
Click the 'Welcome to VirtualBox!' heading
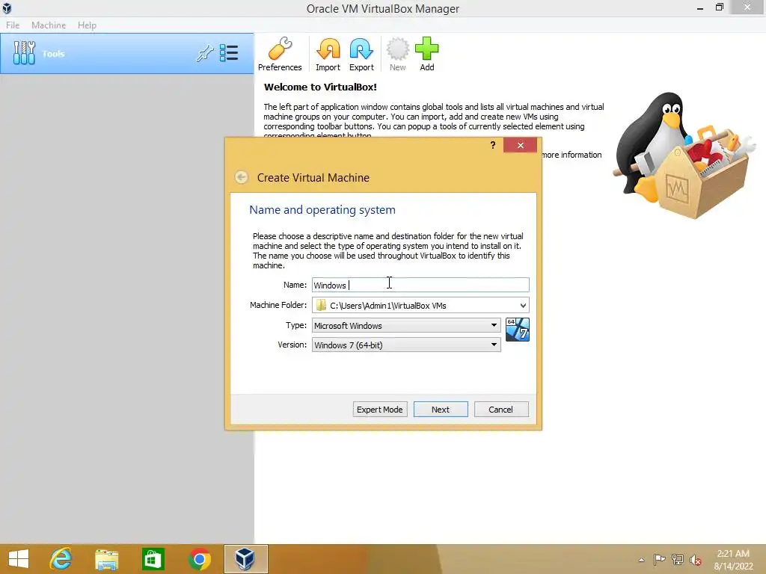[320, 87]
